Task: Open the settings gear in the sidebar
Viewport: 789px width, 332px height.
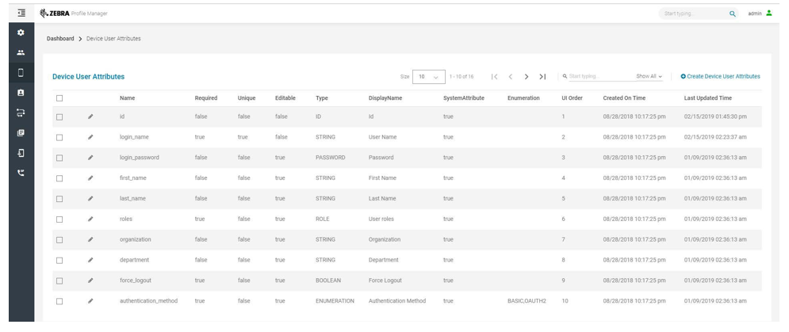Action: point(21,33)
